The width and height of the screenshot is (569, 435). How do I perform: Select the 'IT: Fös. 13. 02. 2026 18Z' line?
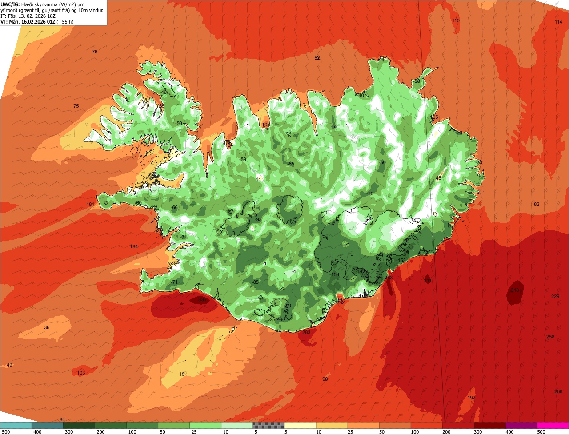click(28, 16)
